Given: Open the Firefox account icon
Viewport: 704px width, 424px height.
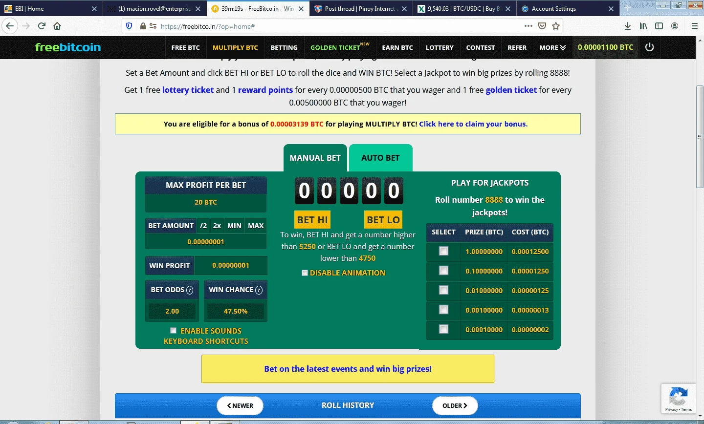Looking at the screenshot, I should point(675,26).
